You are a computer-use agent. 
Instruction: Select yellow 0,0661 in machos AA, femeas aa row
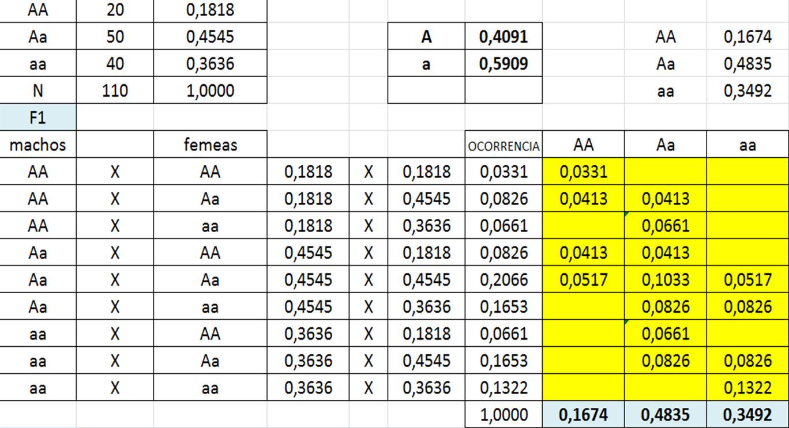coord(666,225)
